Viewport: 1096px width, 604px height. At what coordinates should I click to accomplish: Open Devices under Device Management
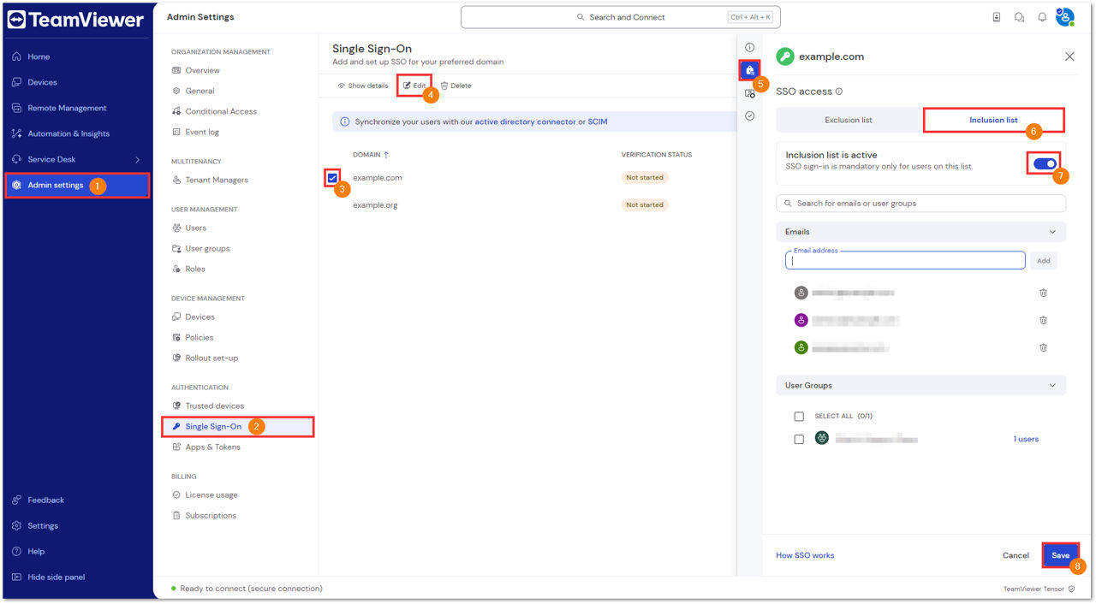tap(200, 317)
